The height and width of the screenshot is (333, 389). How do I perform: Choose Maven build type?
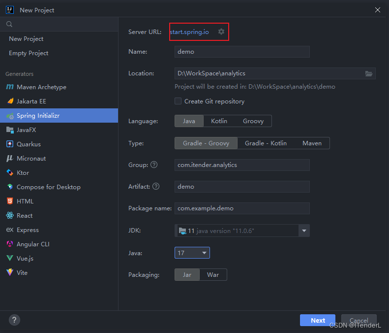(312, 143)
